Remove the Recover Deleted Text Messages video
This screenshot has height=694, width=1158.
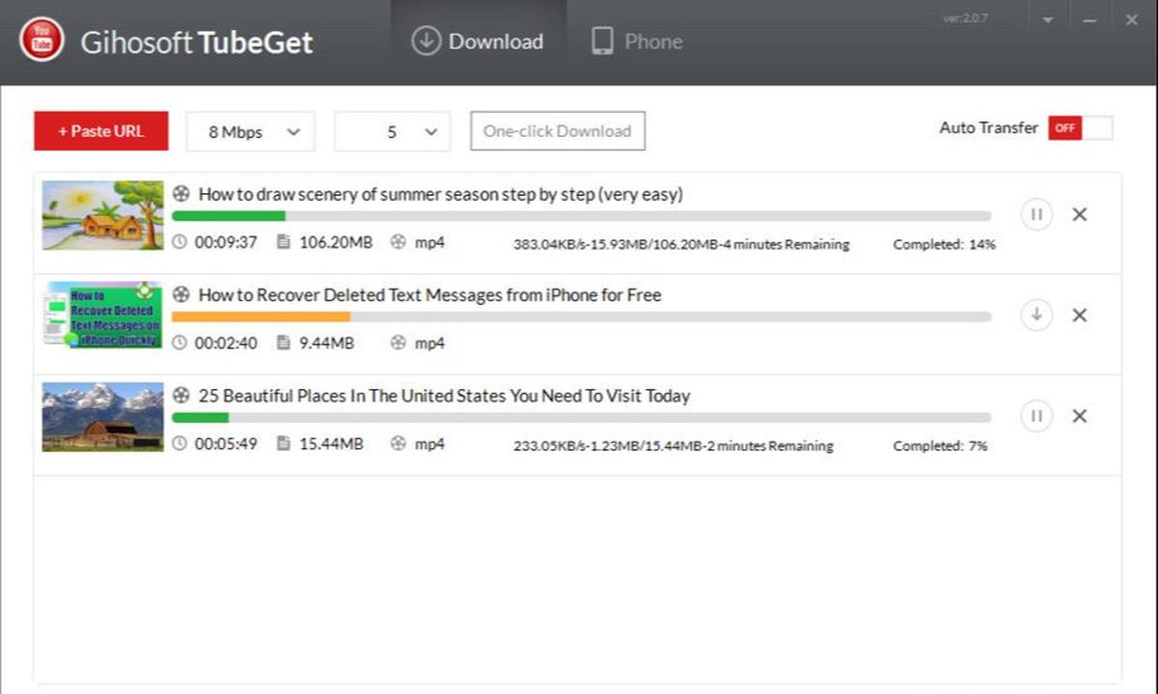pyautogui.click(x=1080, y=315)
